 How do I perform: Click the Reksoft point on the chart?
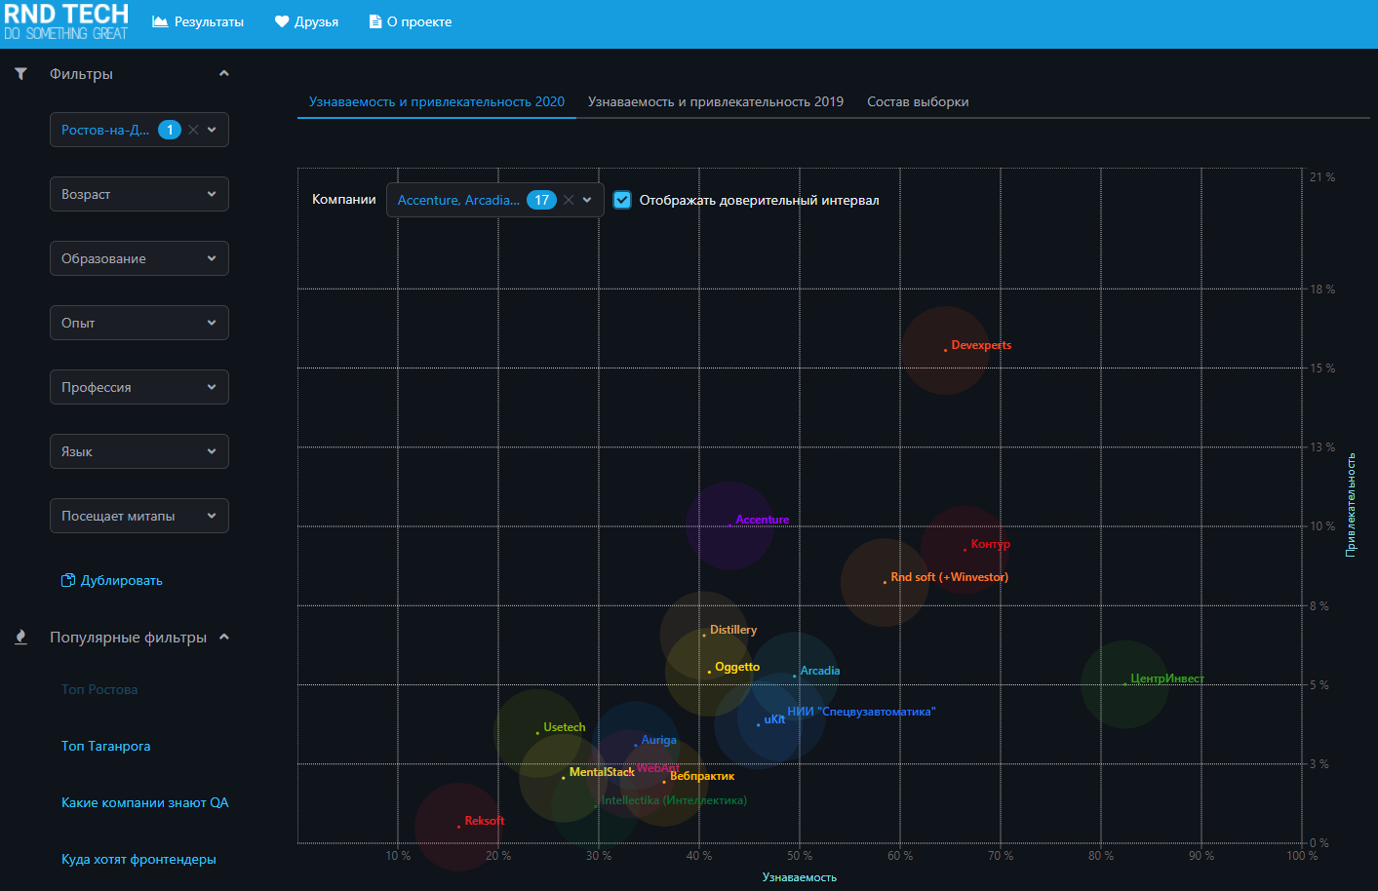pyautogui.click(x=458, y=827)
